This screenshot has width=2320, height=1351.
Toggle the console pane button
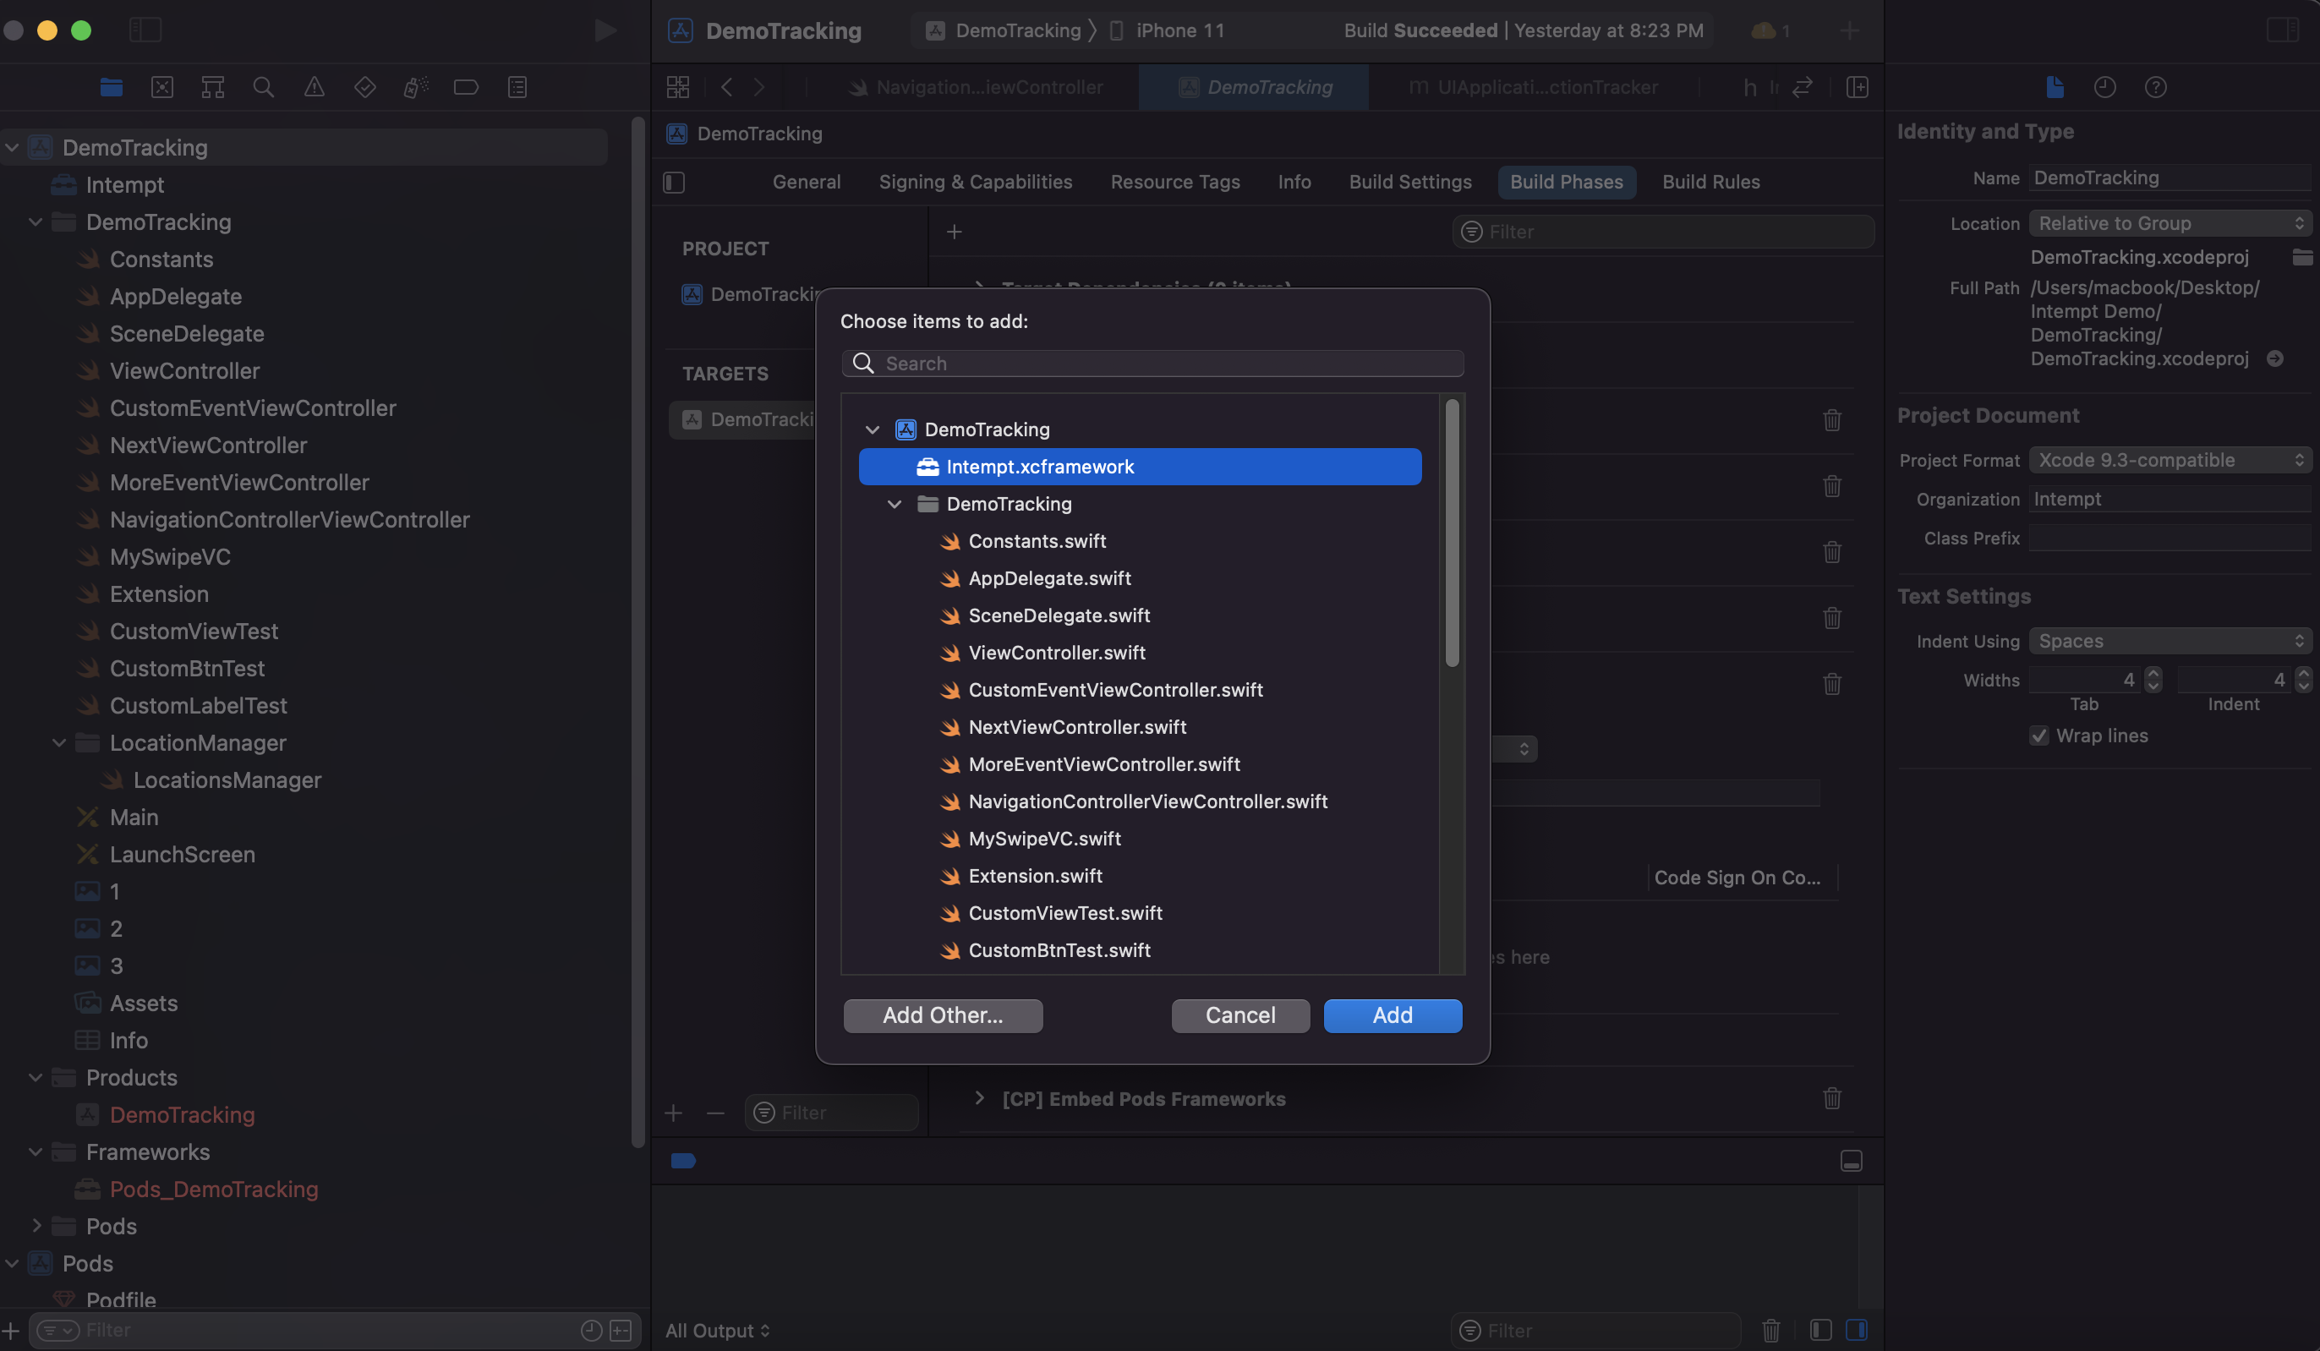(x=1857, y=1330)
